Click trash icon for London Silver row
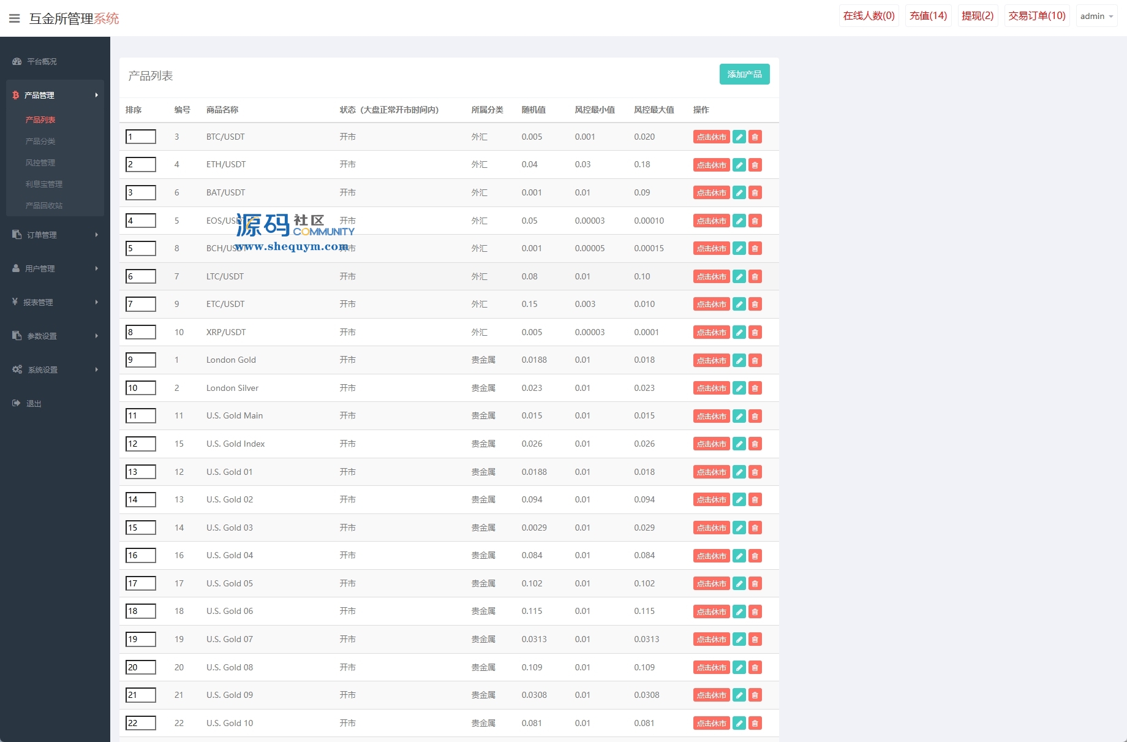Image resolution: width=1127 pixels, height=742 pixels. pos(755,388)
